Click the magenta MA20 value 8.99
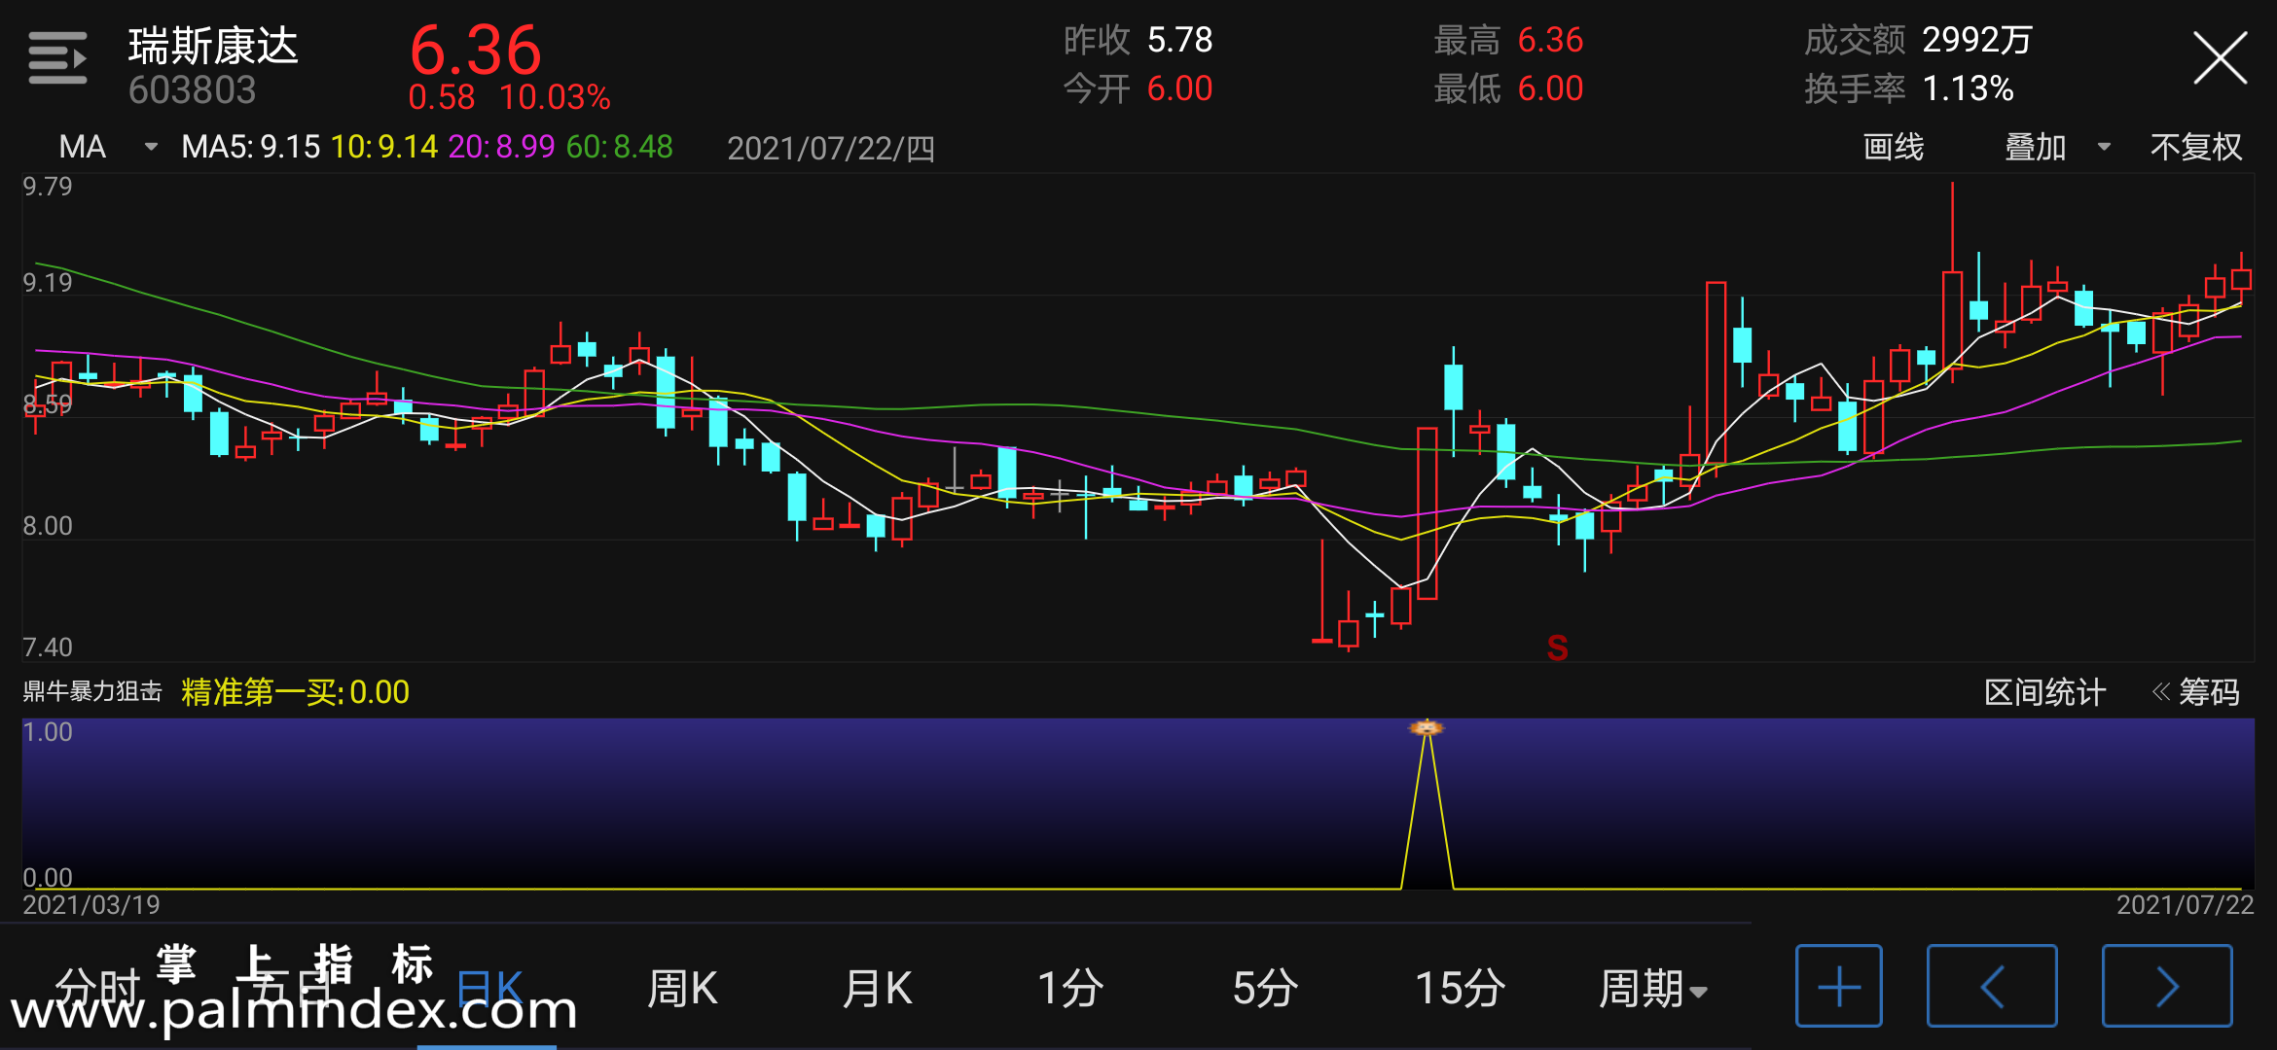The image size is (2277, 1050). (x=501, y=147)
